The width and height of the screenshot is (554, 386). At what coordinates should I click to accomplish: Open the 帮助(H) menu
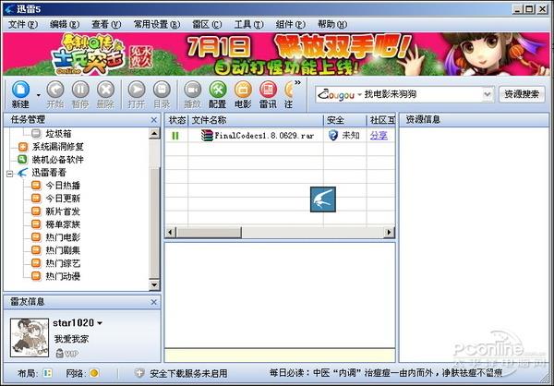[332, 24]
